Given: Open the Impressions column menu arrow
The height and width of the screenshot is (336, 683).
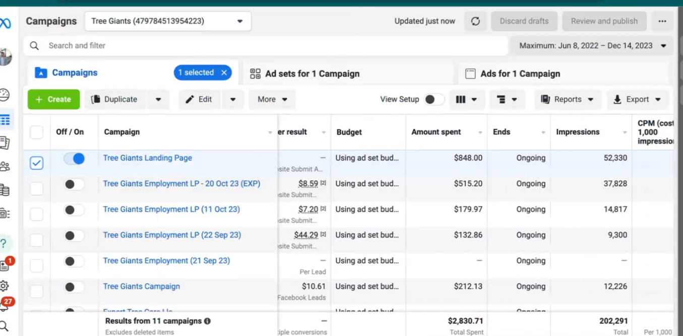Looking at the screenshot, I should (625, 132).
